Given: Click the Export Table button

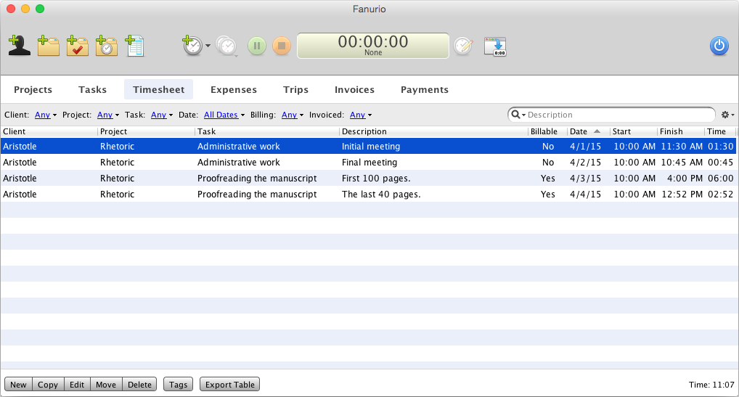Looking at the screenshot, I should (x=229, y=385).
